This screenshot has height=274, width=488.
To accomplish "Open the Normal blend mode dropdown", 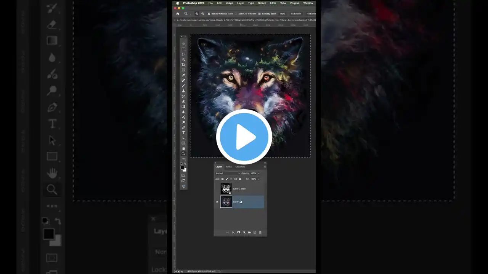I will [228, 173].
